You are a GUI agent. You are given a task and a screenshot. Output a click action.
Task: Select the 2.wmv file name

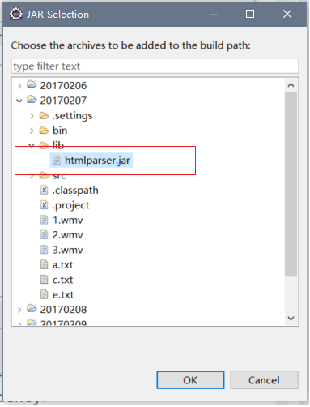click(x=68, y=235)
